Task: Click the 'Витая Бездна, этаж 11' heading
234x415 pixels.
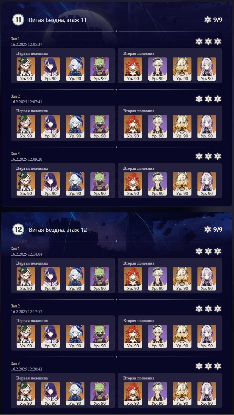Action: [x=58, y=20]
